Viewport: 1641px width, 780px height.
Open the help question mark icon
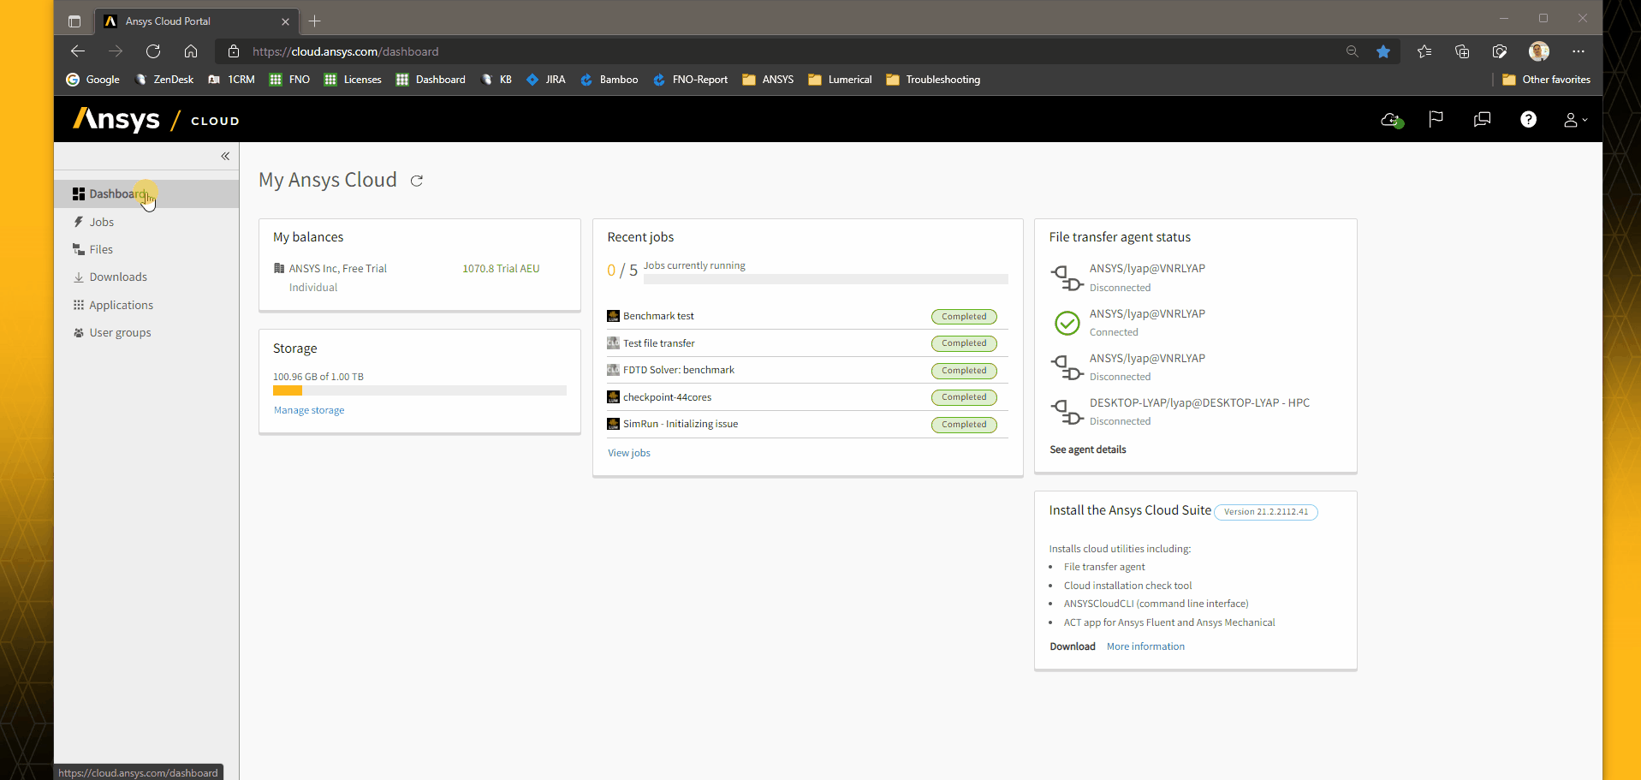click(x=1528, y=120)
